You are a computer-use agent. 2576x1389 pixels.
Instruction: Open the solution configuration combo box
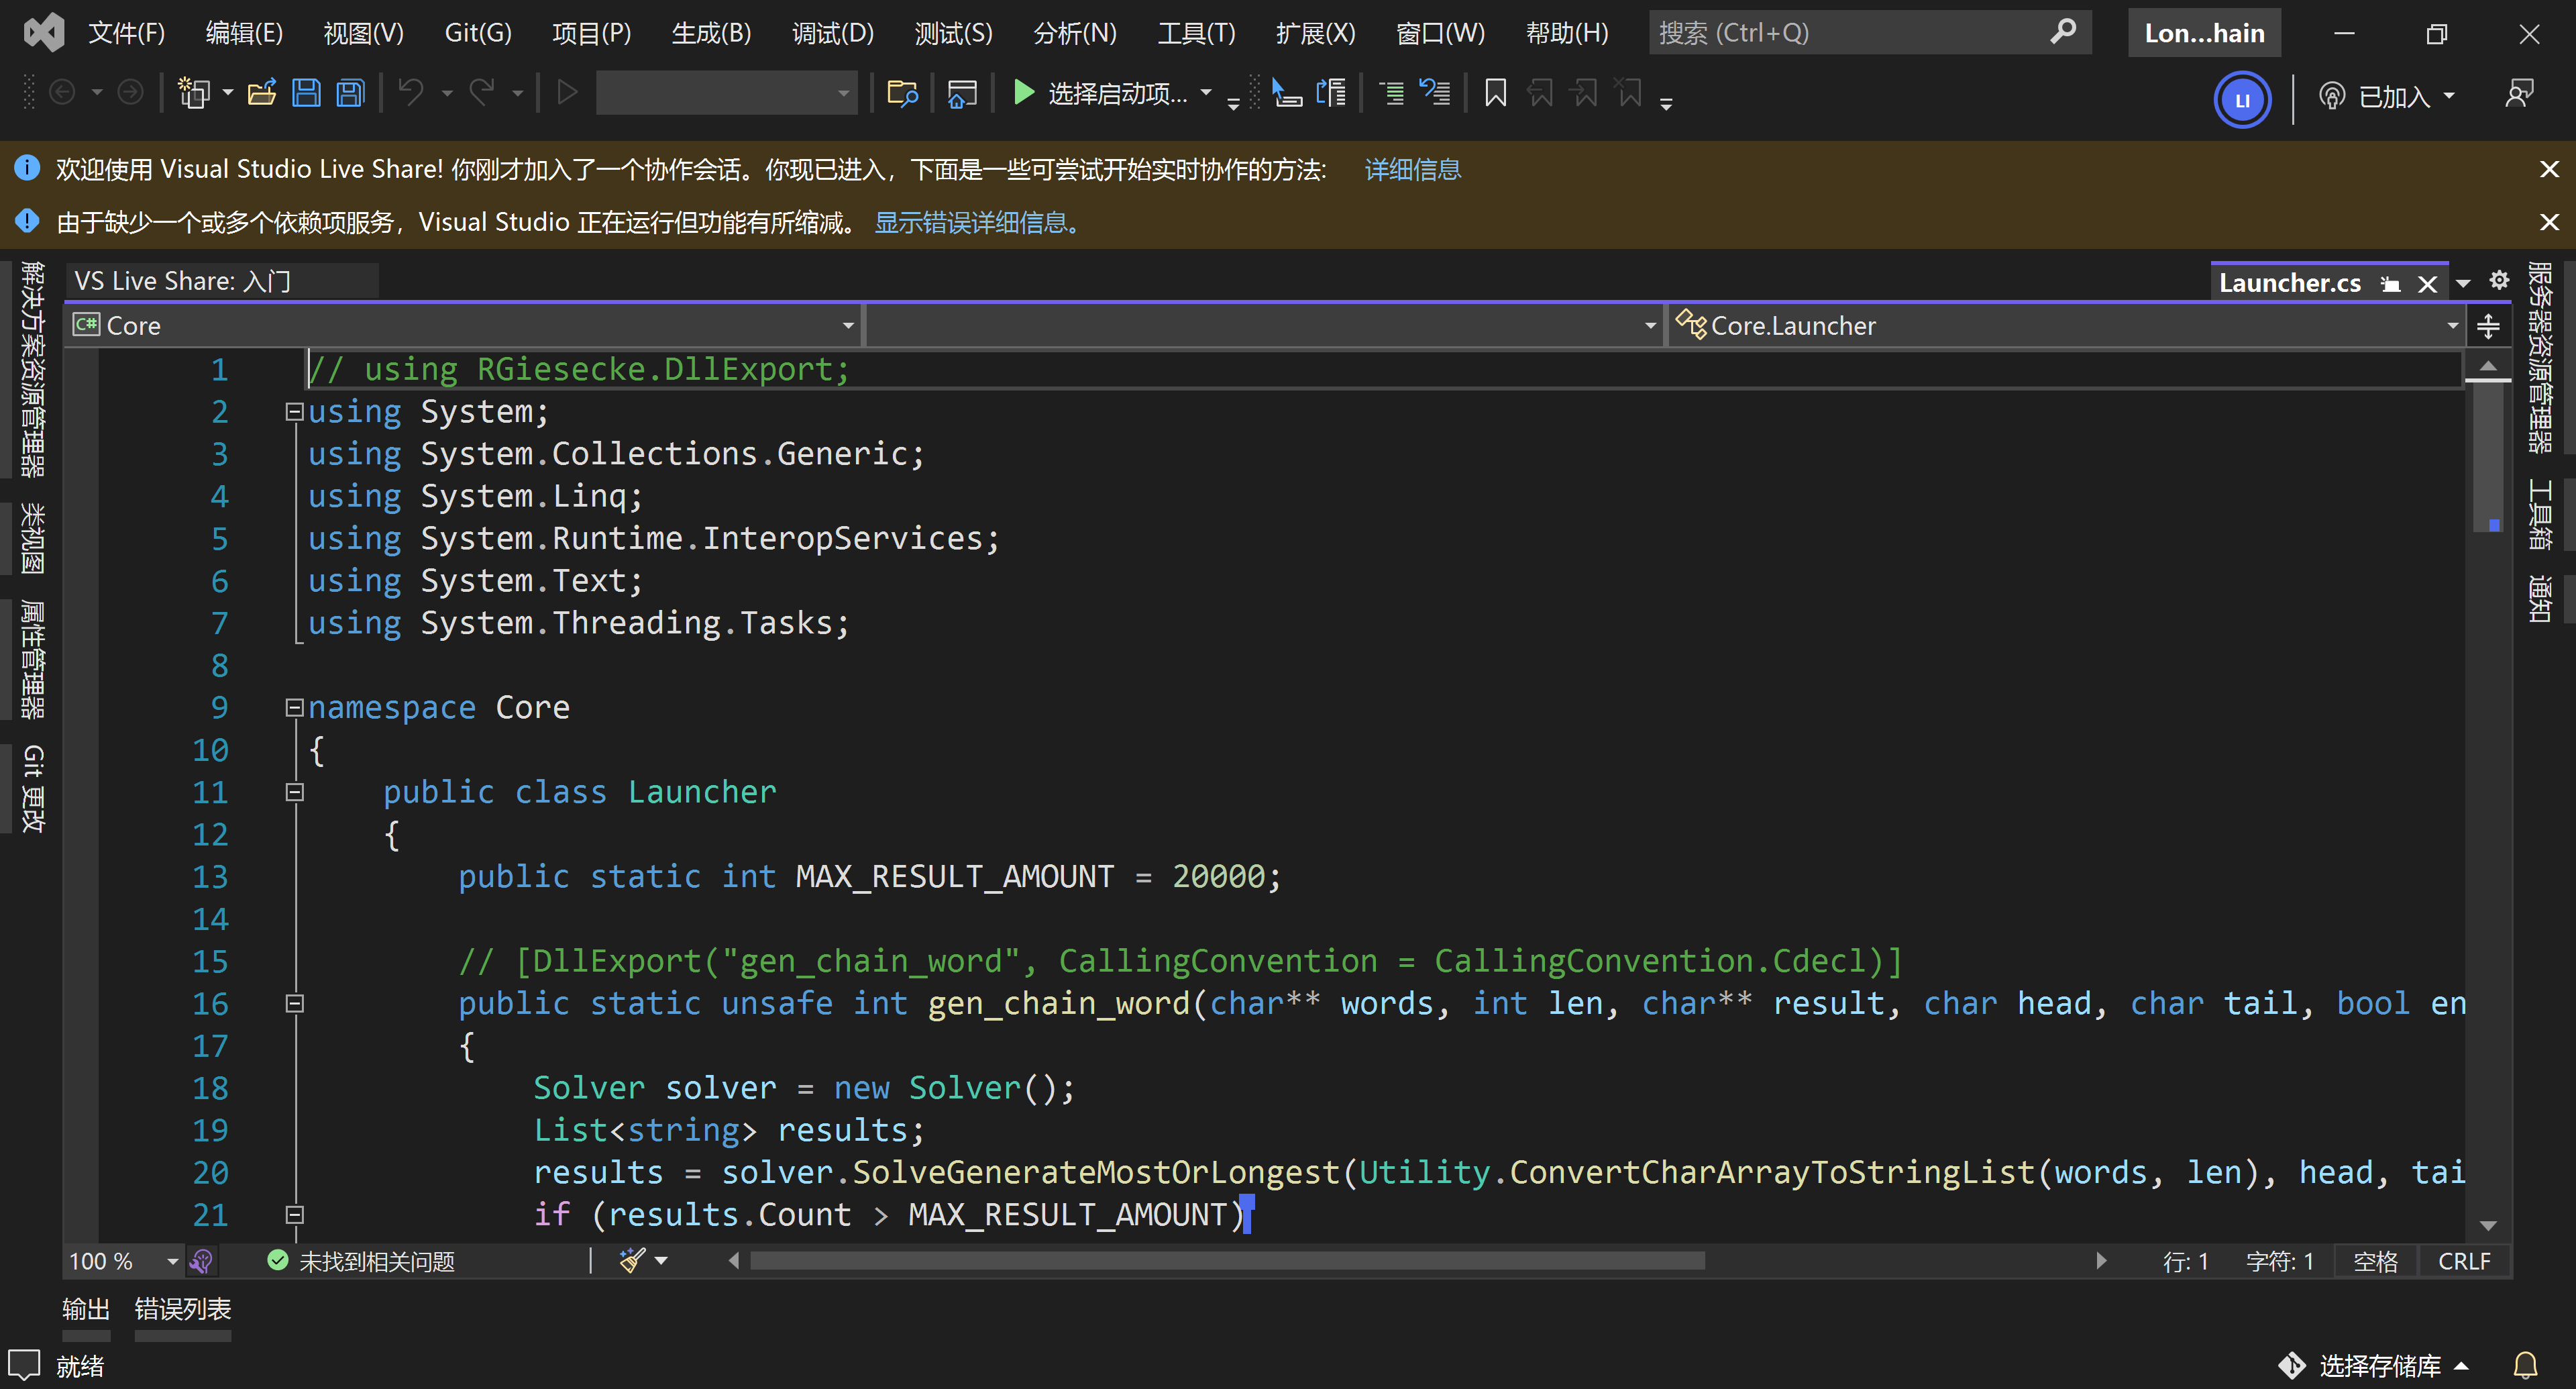click(x=726, y=93)
